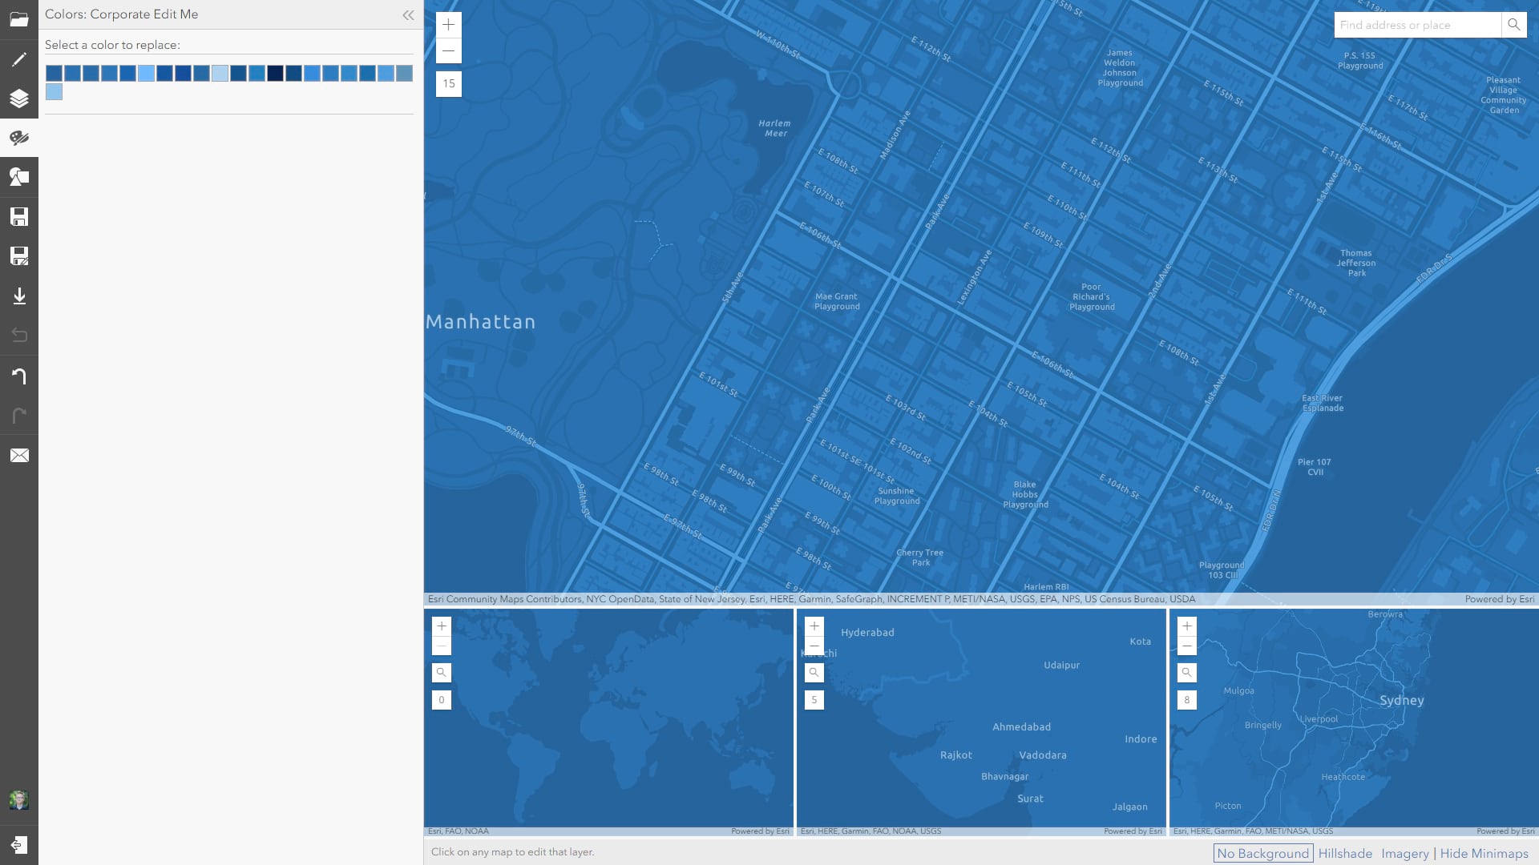Click the undo curved arrow icon
Viewport: 1539px width, 865px height.
click(x=19, y=376)
